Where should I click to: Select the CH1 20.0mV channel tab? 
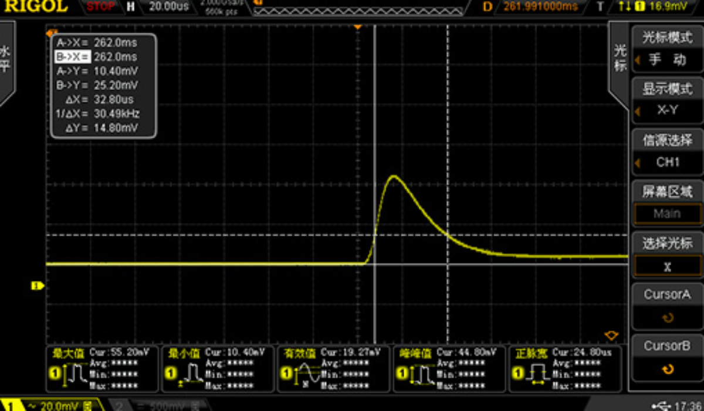pos(52,405)
